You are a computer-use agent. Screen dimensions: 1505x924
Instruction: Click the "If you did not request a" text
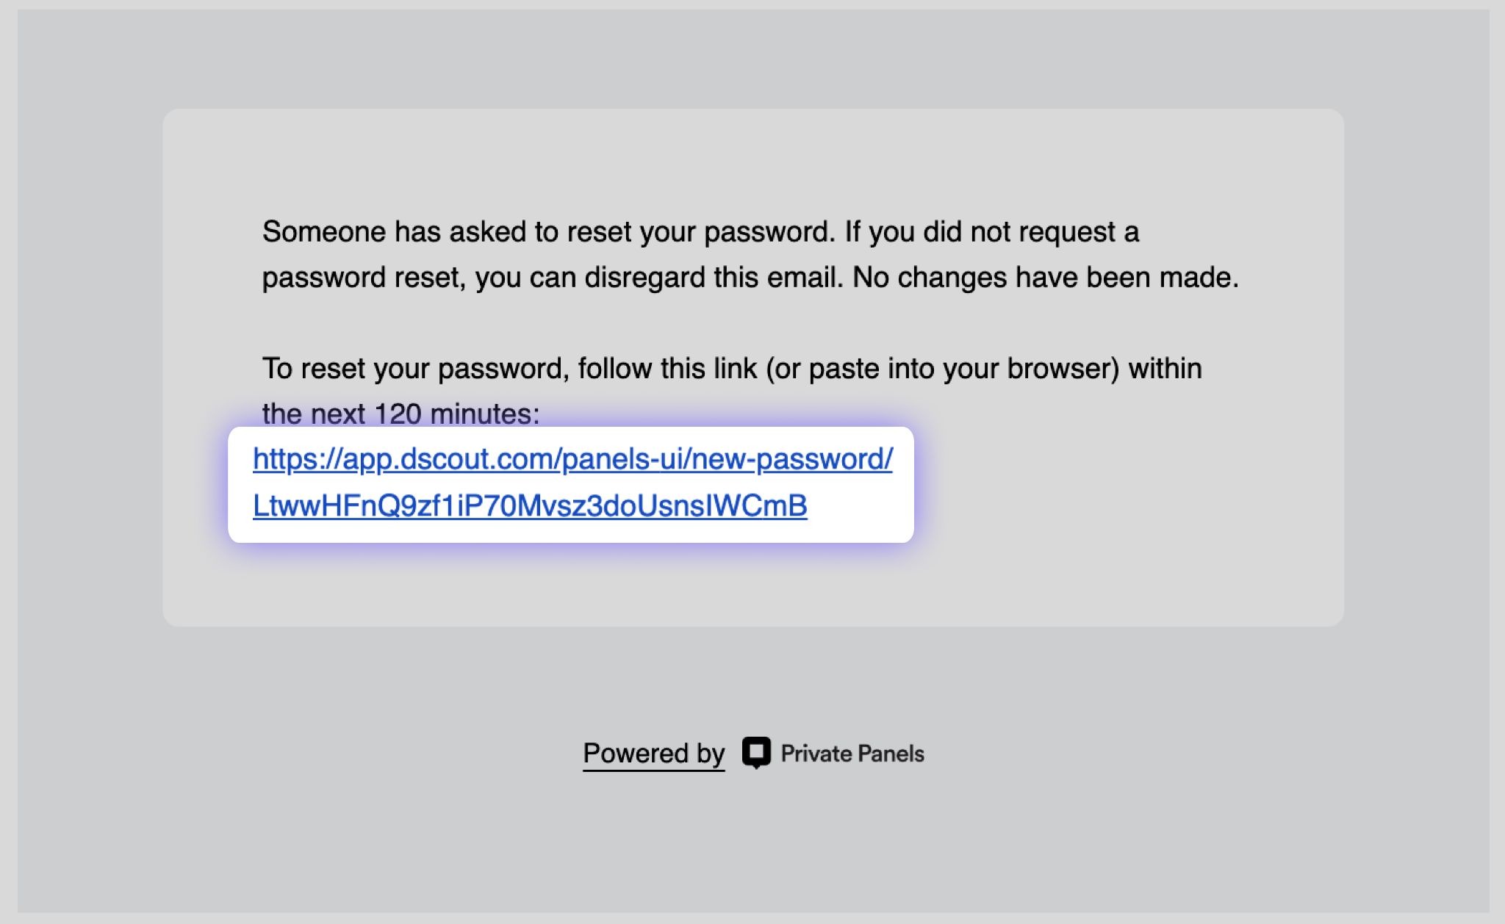(x=992, y=232)
